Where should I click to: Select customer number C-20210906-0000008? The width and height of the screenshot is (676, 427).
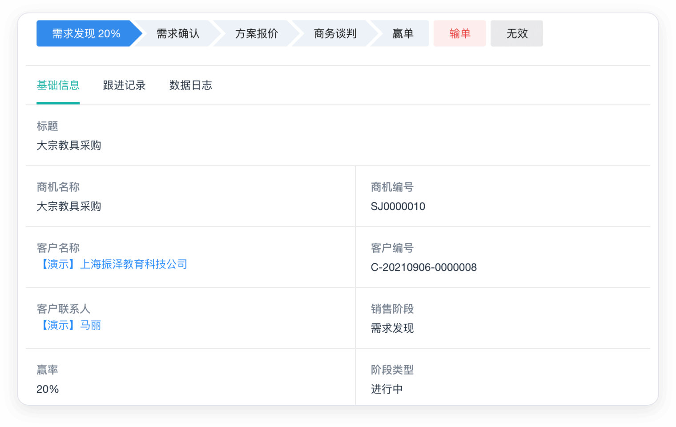[x=424, y=267]
